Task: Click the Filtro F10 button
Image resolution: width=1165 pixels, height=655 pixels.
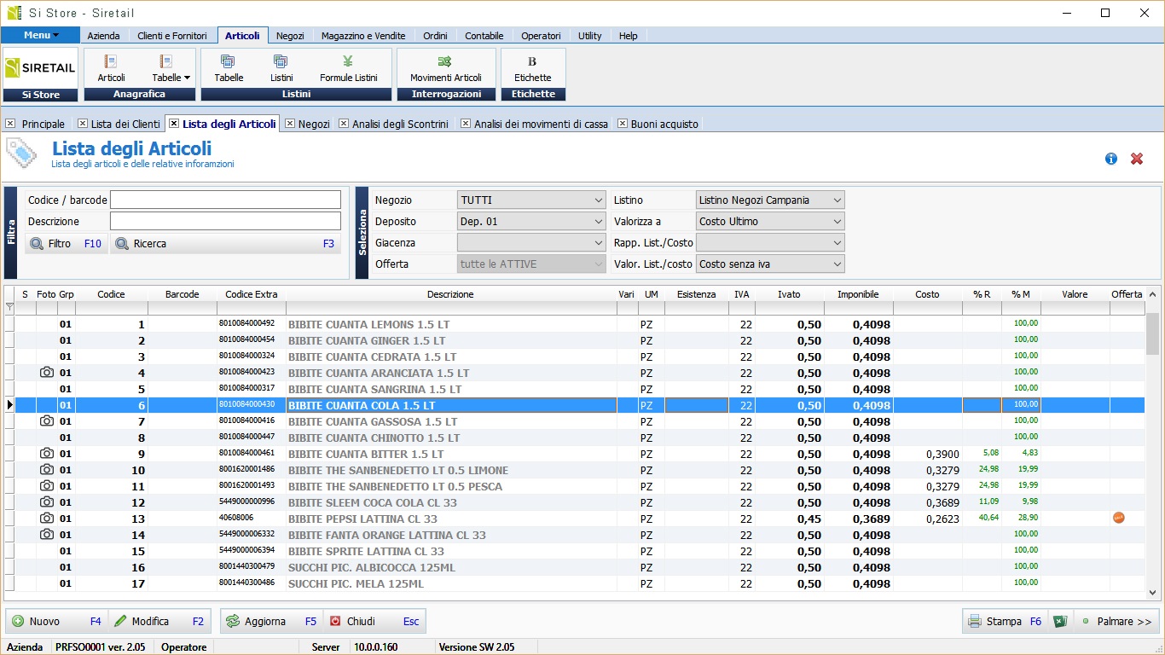Action: [66, 244]
